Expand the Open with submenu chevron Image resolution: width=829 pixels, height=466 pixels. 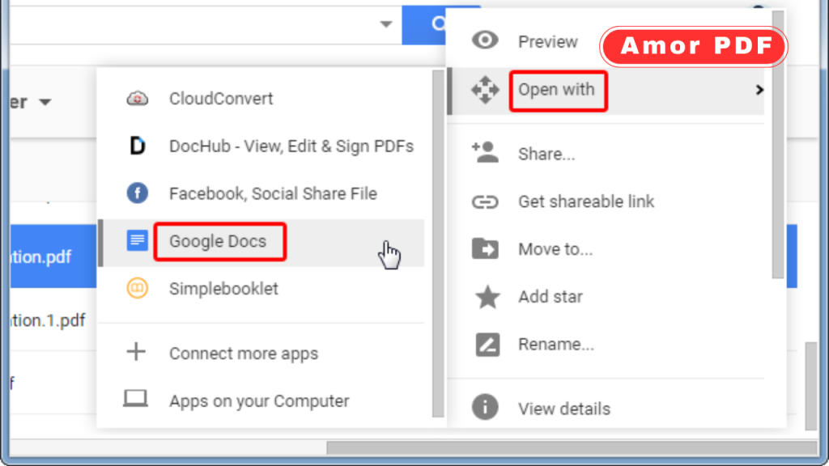pyautogui.click(x=759, y=91)
